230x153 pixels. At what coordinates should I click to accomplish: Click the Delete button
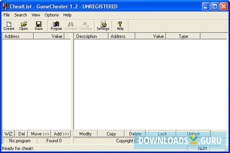pos(135,133)
